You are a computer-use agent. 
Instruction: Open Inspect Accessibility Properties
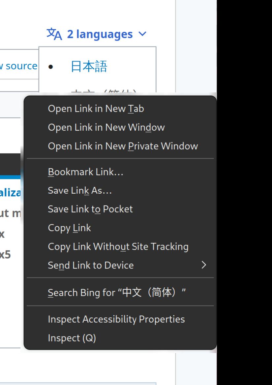[116, 319]
